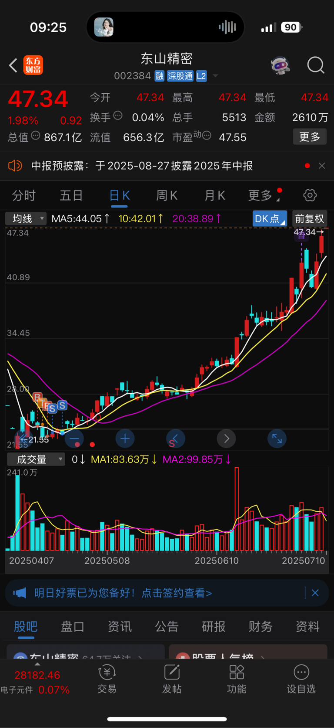Close the 明日好票 promotion banner
Image resolution: width=334 pixels, height=728 pixels.
(x=315, y=593)
